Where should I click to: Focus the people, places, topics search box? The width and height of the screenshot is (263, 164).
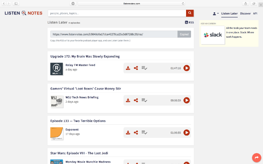[x=117, y=13]
